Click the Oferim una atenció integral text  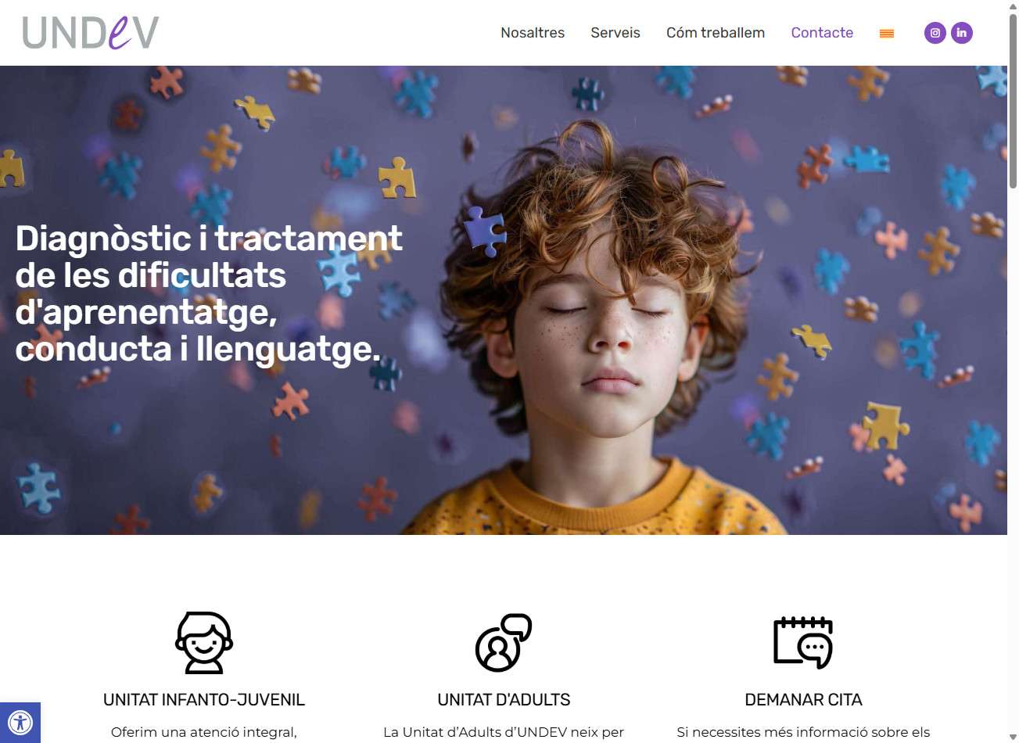[204, 733]
